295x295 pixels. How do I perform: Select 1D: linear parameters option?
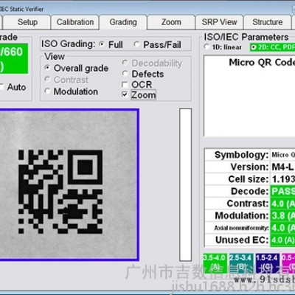point(206,46)
